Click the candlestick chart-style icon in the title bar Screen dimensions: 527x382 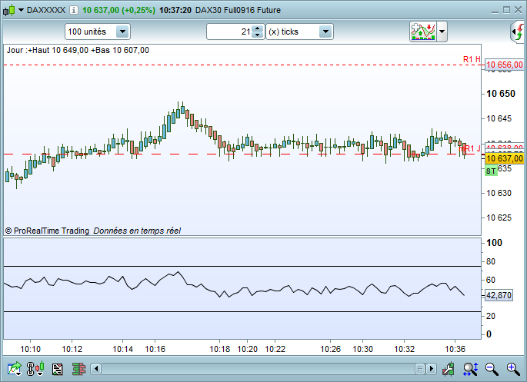click(x=9, y=10)
